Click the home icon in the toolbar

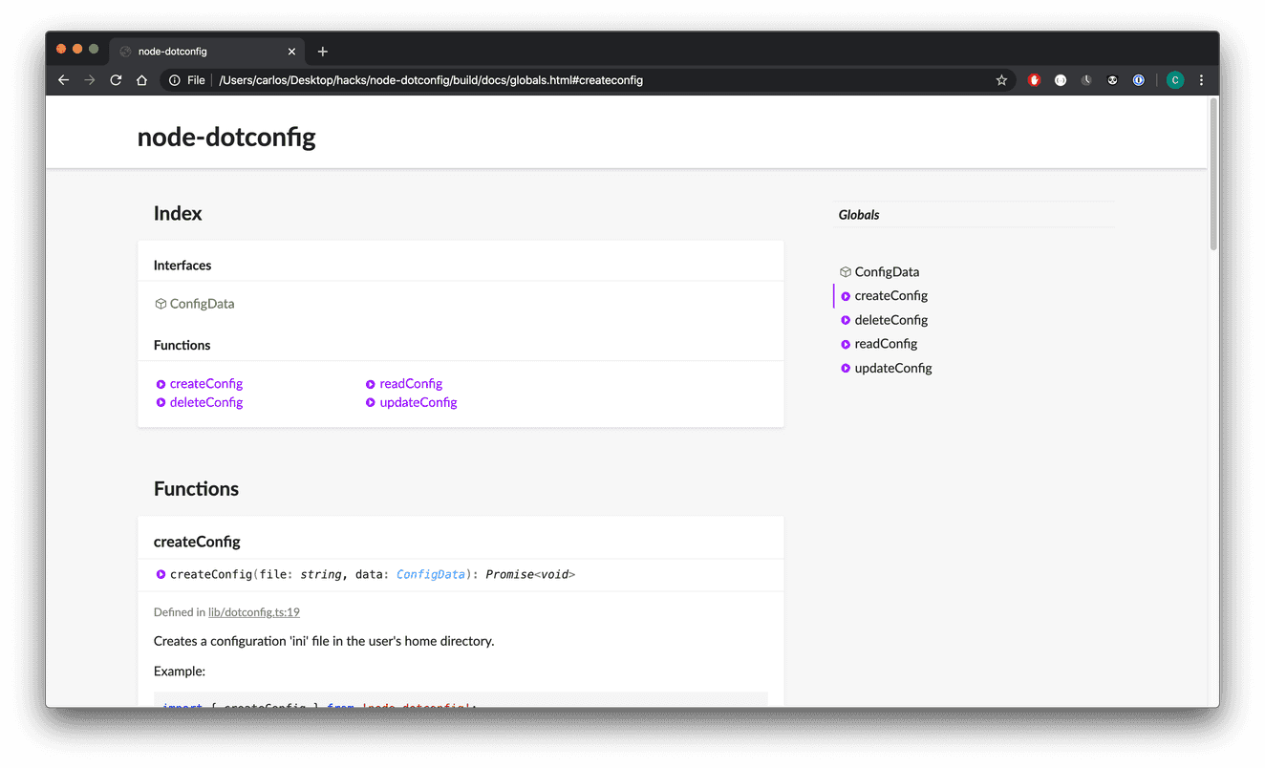(x=141, y=79)
